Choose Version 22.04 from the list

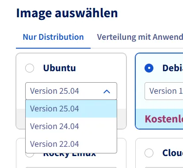[x=71, y=144]
